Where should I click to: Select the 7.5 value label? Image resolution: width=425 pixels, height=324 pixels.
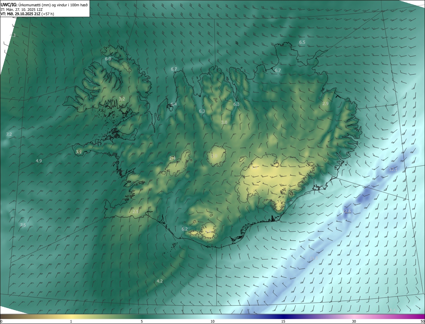point(23,225)
